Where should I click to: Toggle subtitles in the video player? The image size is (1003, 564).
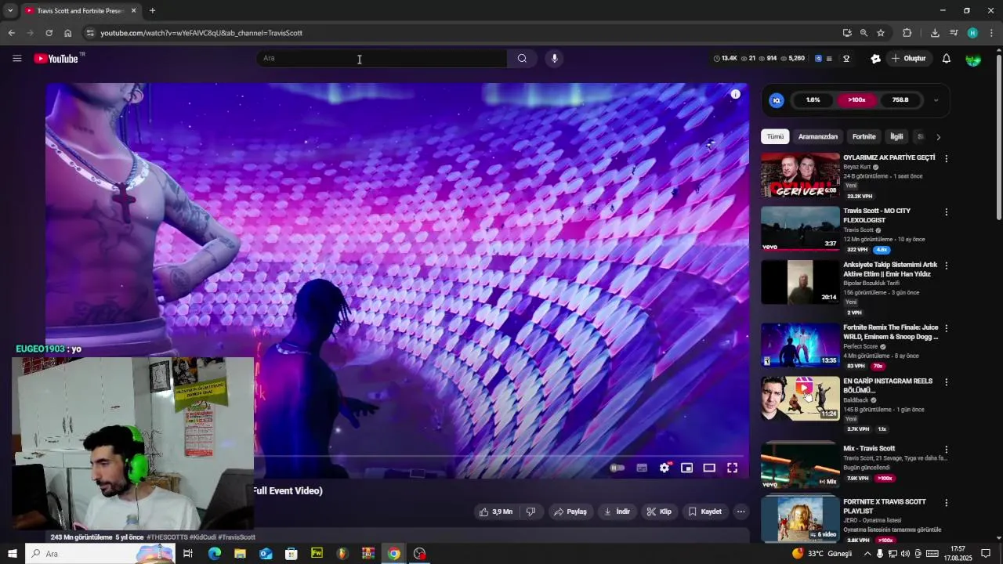[x=642, y=468]
